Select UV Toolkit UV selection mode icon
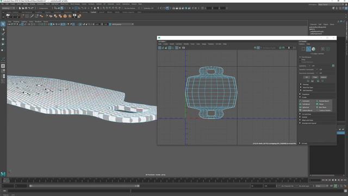 (322, 49)
